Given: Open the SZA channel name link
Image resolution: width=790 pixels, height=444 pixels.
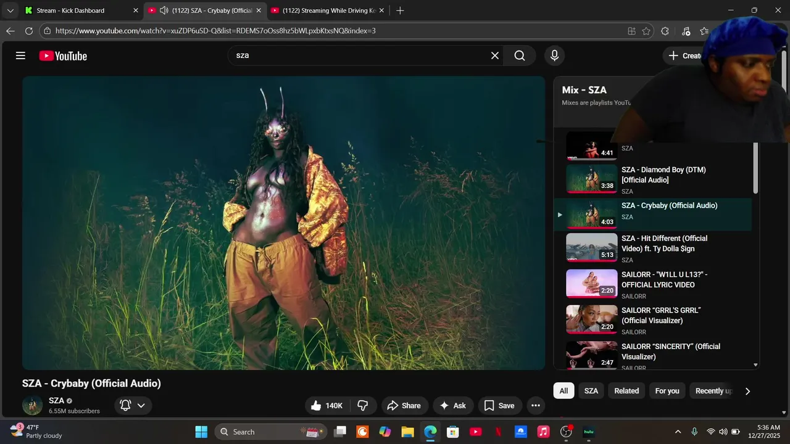Looking at the screenshot, I should click(x=56, y=400).
